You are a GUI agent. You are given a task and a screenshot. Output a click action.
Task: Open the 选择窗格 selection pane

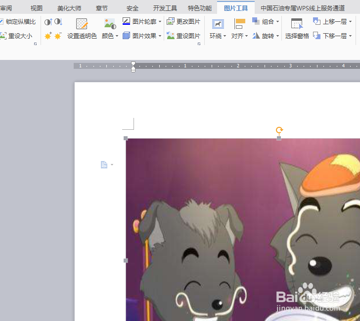(297, 29)
